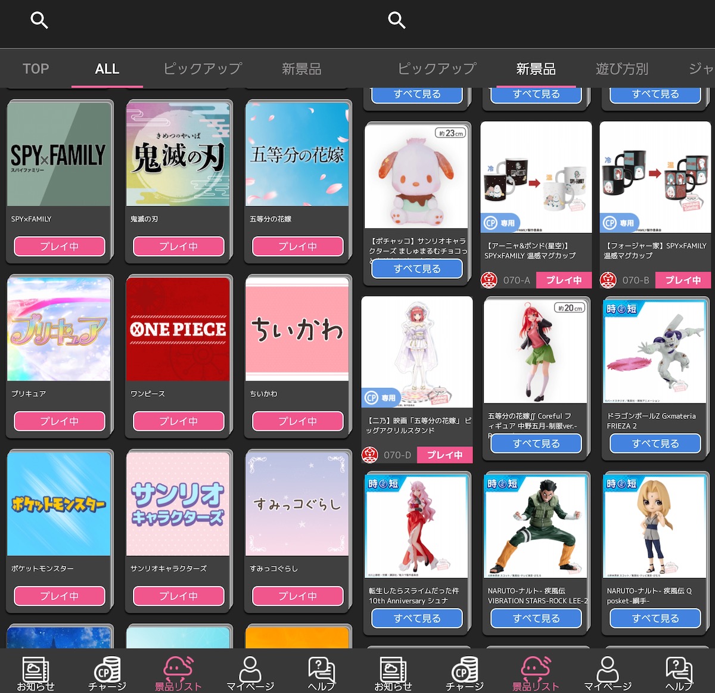This screenshot has height=693, width=715.
Task: Open ピックアップ tab on the 新景品 screen
Action: point(437,69)
